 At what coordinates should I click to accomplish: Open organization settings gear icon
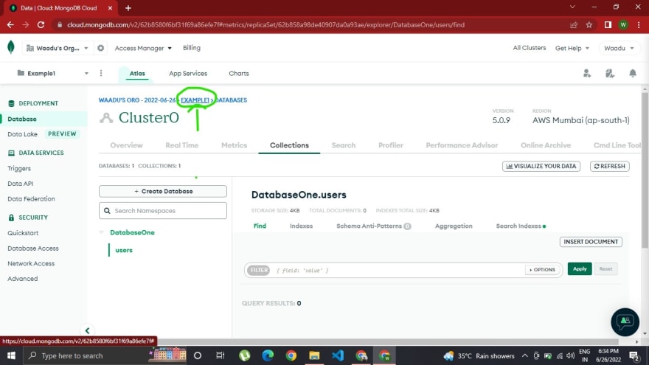100,48
